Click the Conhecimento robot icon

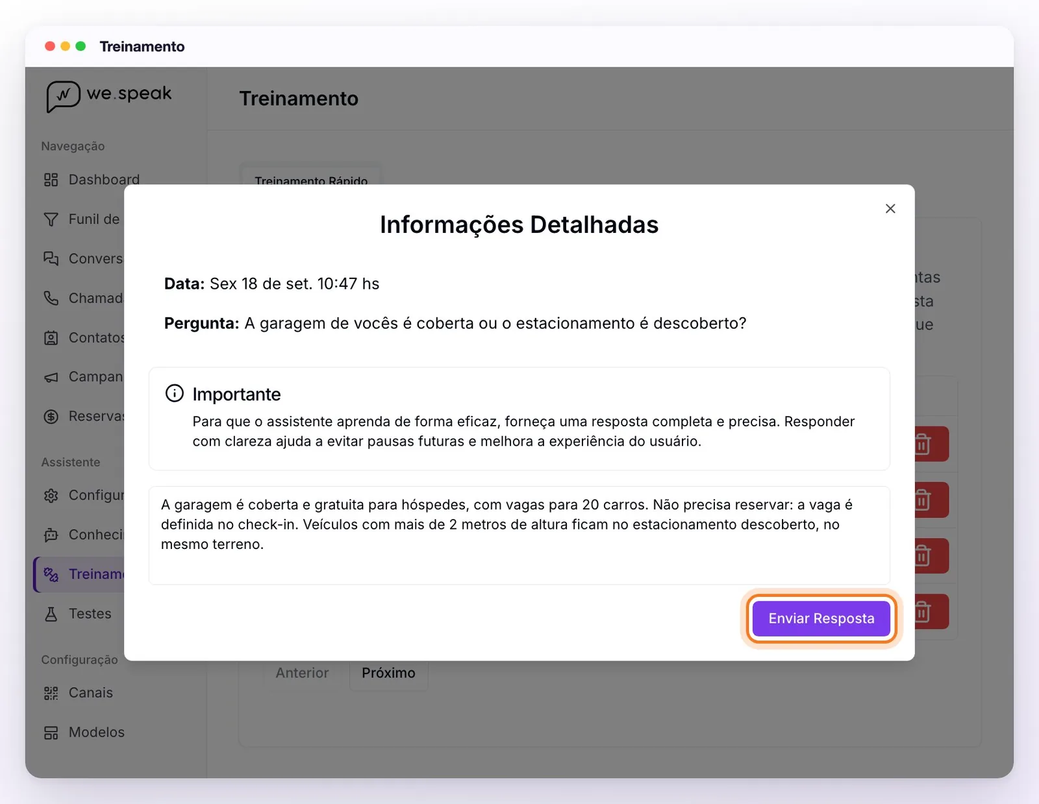tap(51, 535)
